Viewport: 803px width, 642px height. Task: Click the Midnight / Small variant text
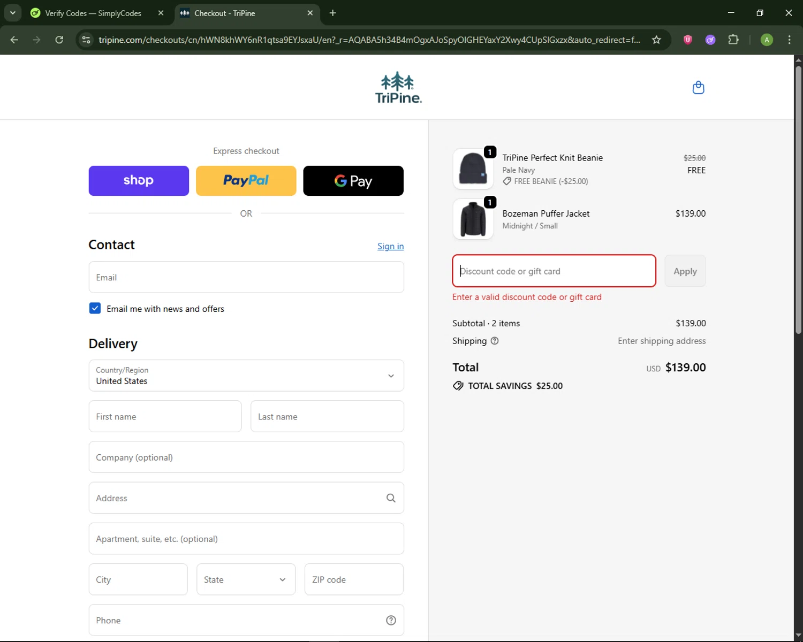pyautogui.click(x=530, y=226)
